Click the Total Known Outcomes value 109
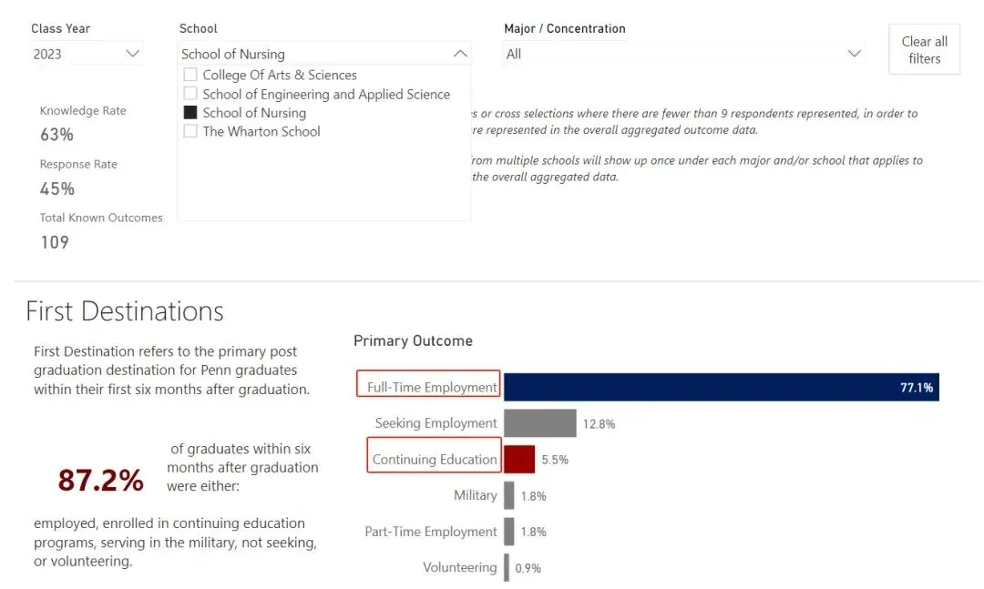The height and width of the screenshot is (589, 984). point(55,242)
